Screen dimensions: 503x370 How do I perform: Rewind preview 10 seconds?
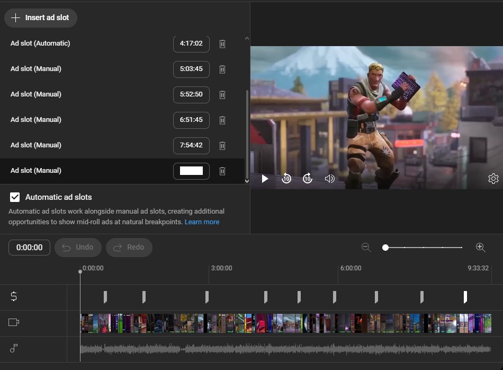[x=286, y=178]
